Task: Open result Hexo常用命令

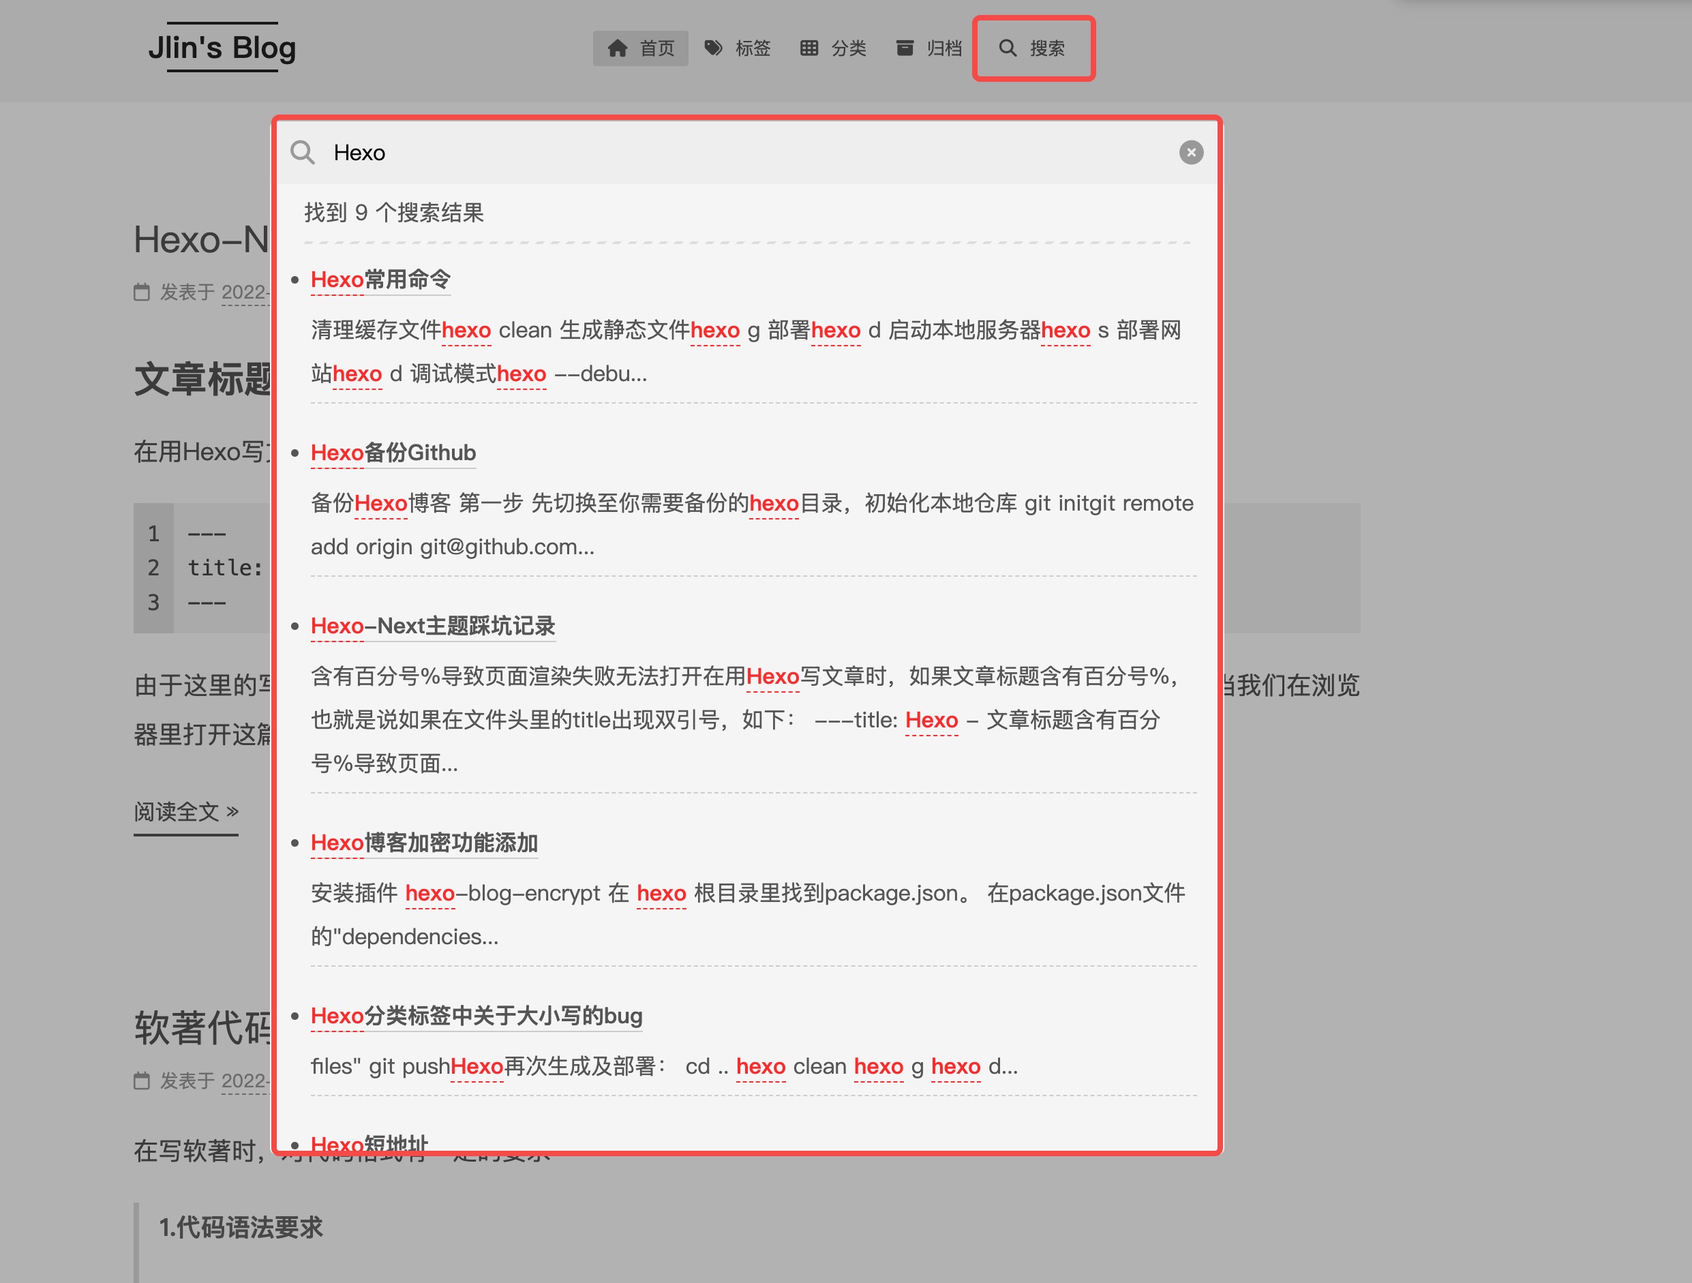Action: tap(380, 280)
